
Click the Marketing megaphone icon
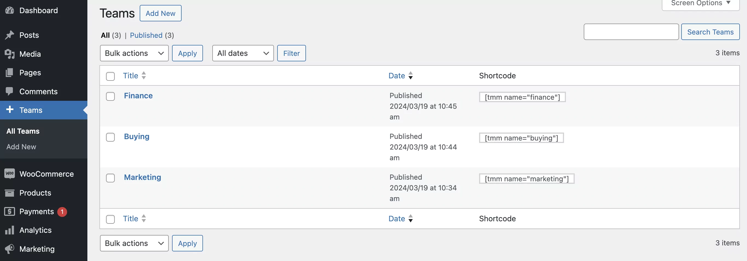tap(10, 249)
